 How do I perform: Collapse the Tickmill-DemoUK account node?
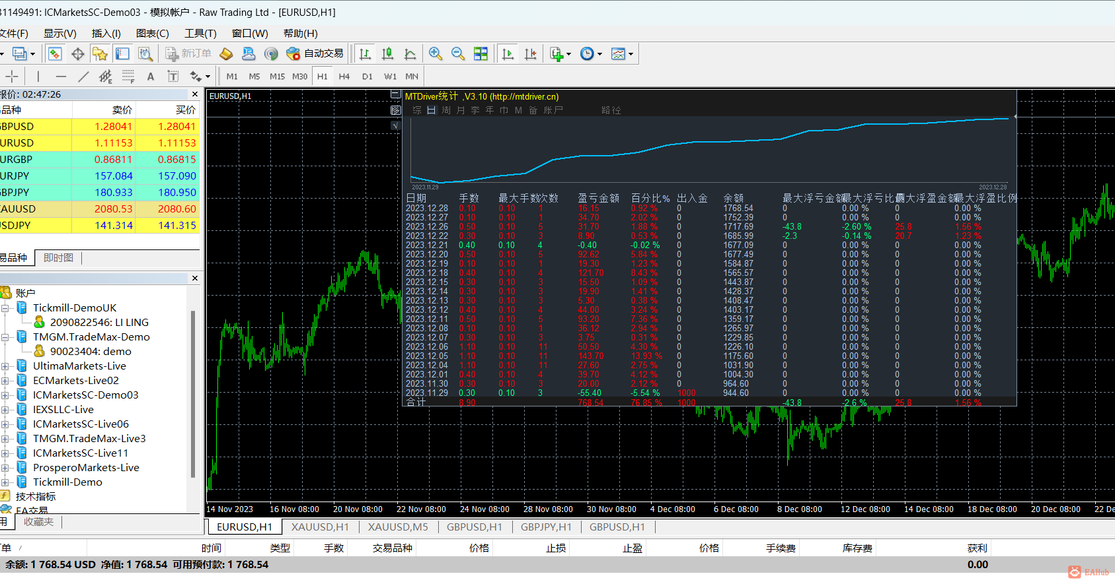click(5, 308)
